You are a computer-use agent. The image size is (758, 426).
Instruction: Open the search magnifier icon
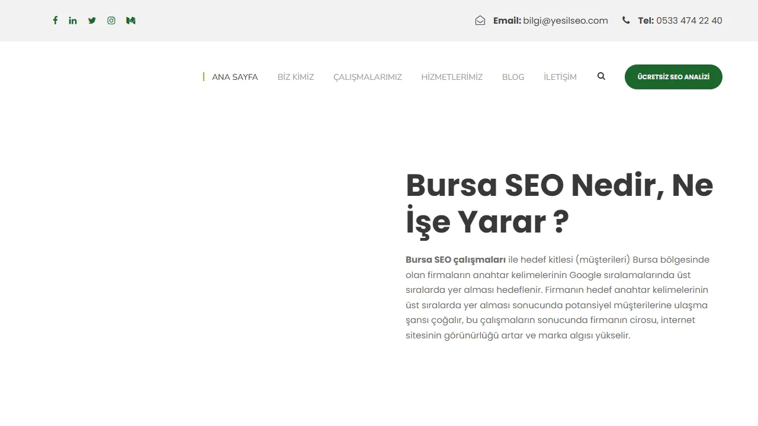(601, 76)
